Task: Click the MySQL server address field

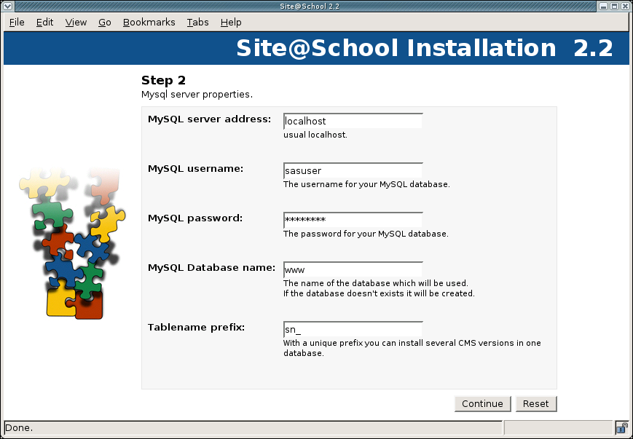Action: [353, 121]
